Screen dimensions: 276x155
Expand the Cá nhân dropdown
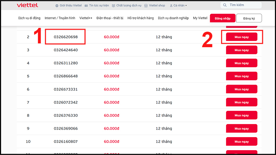tap(178, 6)
